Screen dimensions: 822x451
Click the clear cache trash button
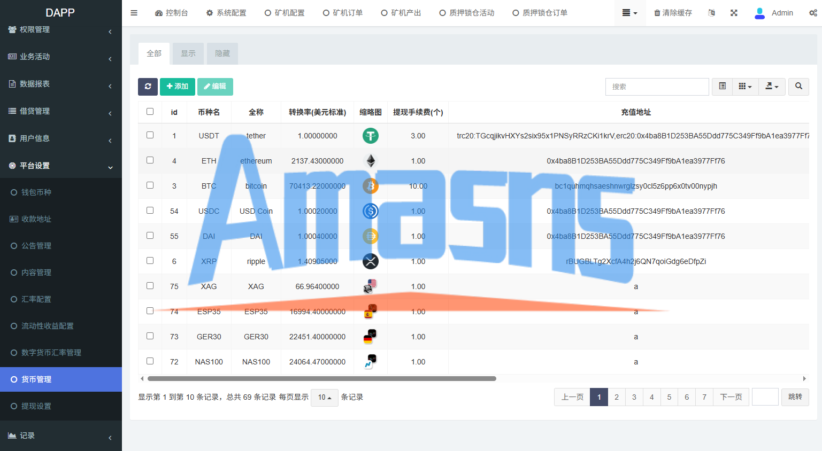coord(673,13)
